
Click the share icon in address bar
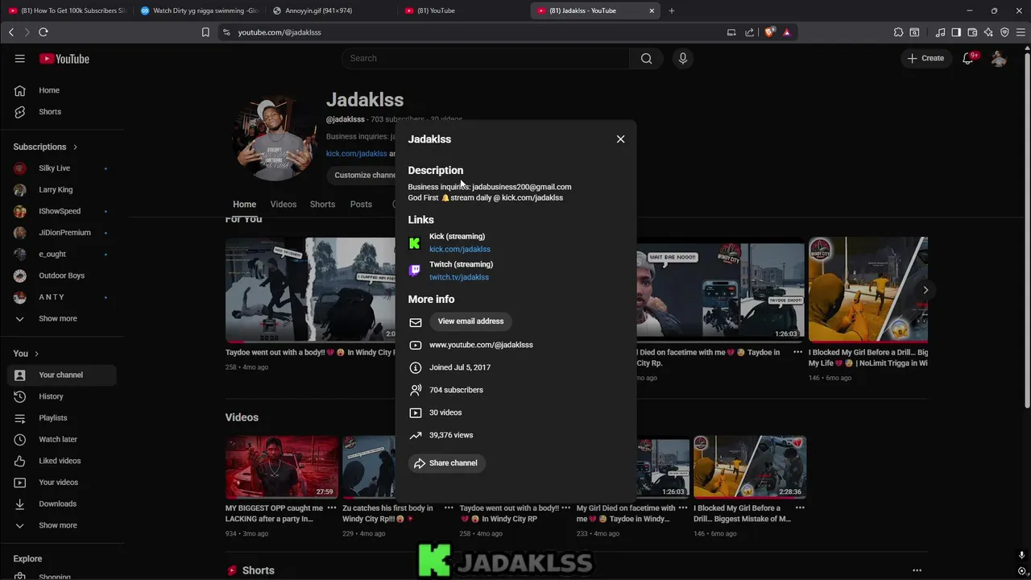[x=750, y=32]
